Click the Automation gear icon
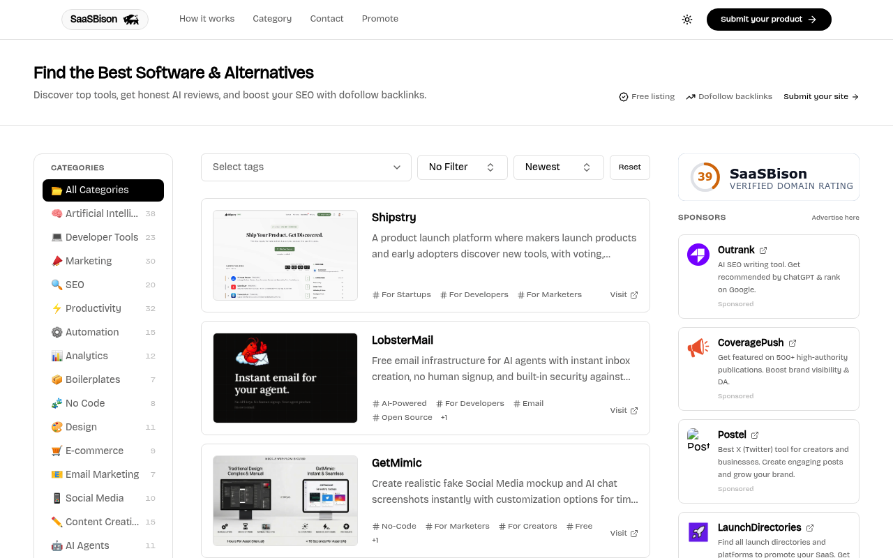 [x=57, y=332]
